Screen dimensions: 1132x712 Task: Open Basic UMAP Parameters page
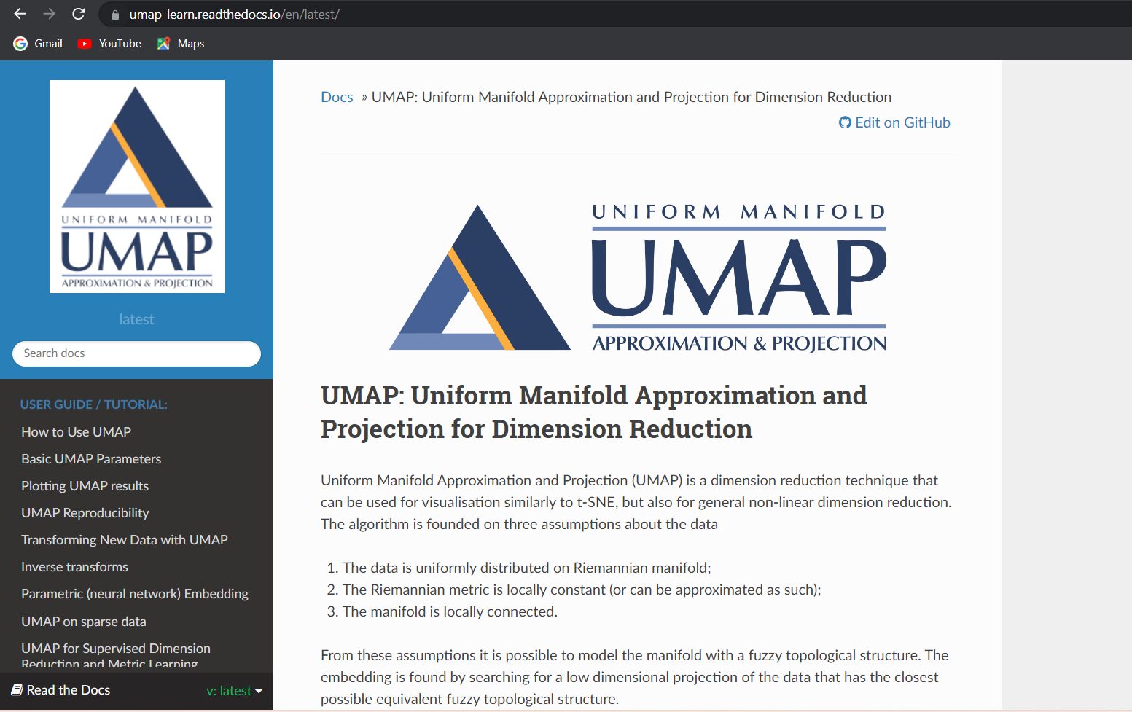91,459
